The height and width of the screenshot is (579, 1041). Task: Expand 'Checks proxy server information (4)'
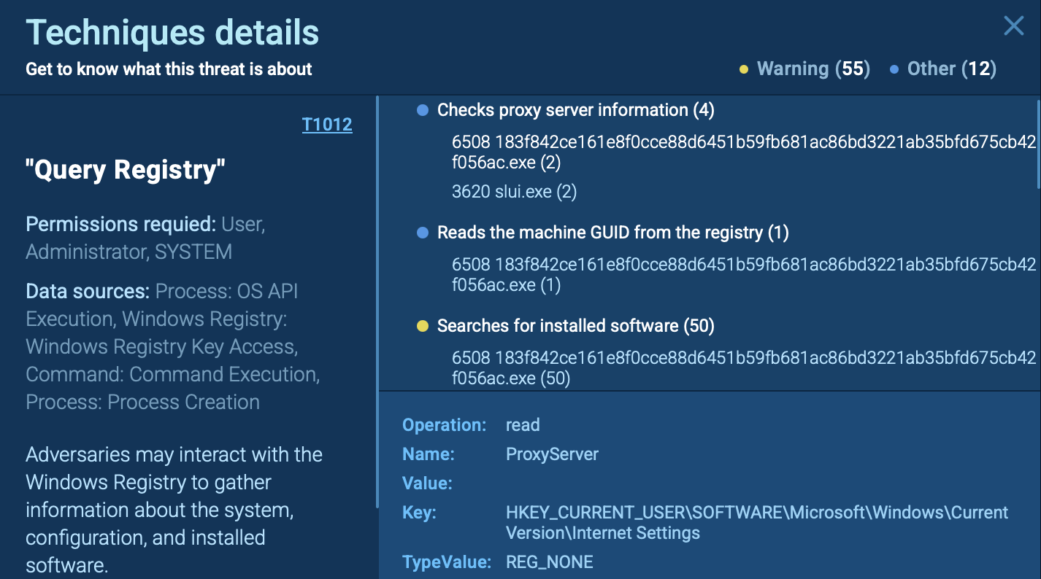point(575,110)
